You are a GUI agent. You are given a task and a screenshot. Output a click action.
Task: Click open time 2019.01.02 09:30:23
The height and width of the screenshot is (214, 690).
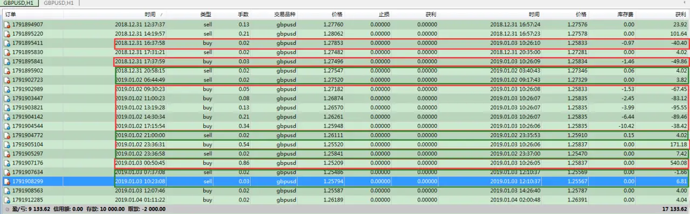[140, 89]
